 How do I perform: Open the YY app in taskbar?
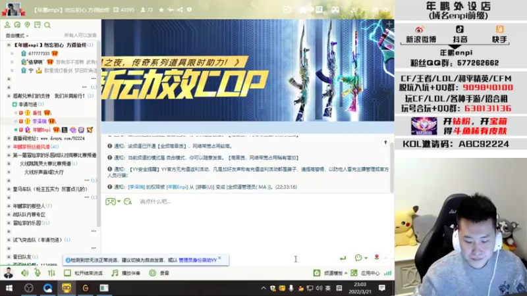67,288
